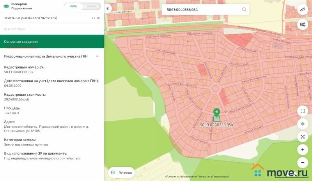Switch to the greyed-out data toggle option
The height and width of the screenshot is (181, 312).
92,7
